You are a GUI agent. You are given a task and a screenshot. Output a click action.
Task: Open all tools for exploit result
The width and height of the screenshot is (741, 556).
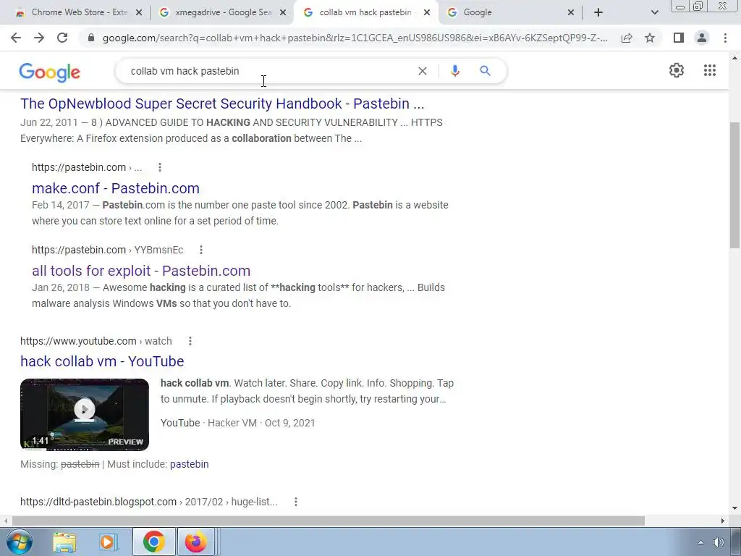click(x=141, y=271)
